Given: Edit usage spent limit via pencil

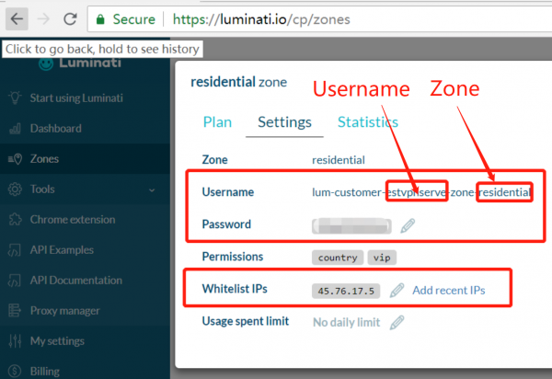Looking at the screenshot, I should (x=397, y=322).
